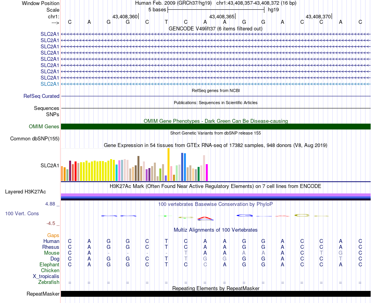
Task: Click the dark green GTEx expression bar
Action: coord(198,174)
